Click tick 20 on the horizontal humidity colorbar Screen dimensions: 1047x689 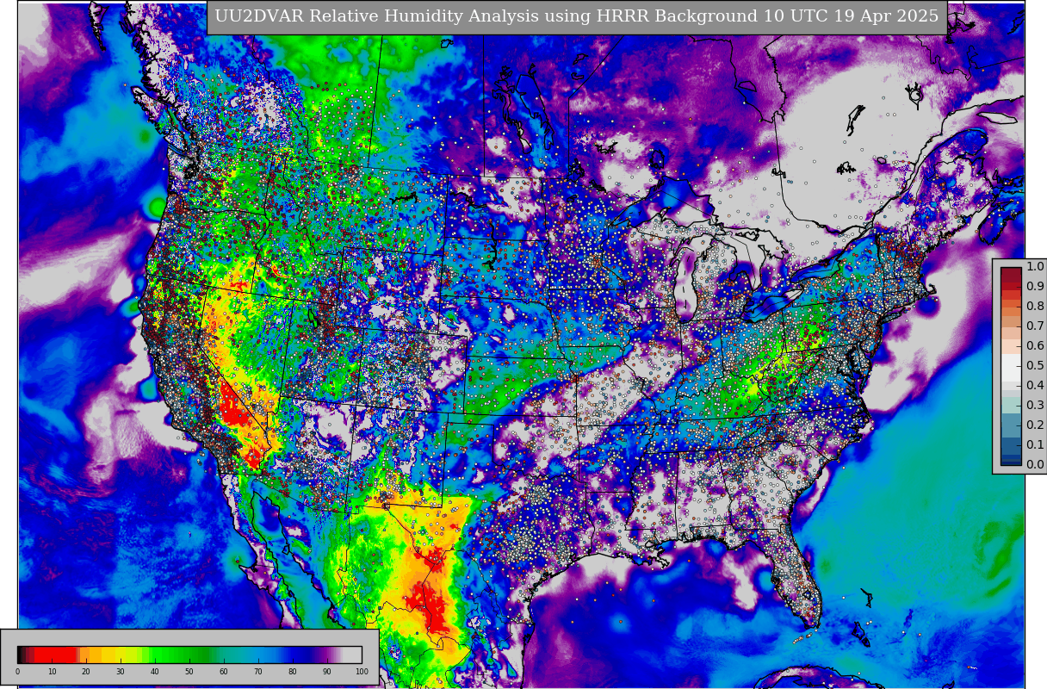click(x=86, y=671)
